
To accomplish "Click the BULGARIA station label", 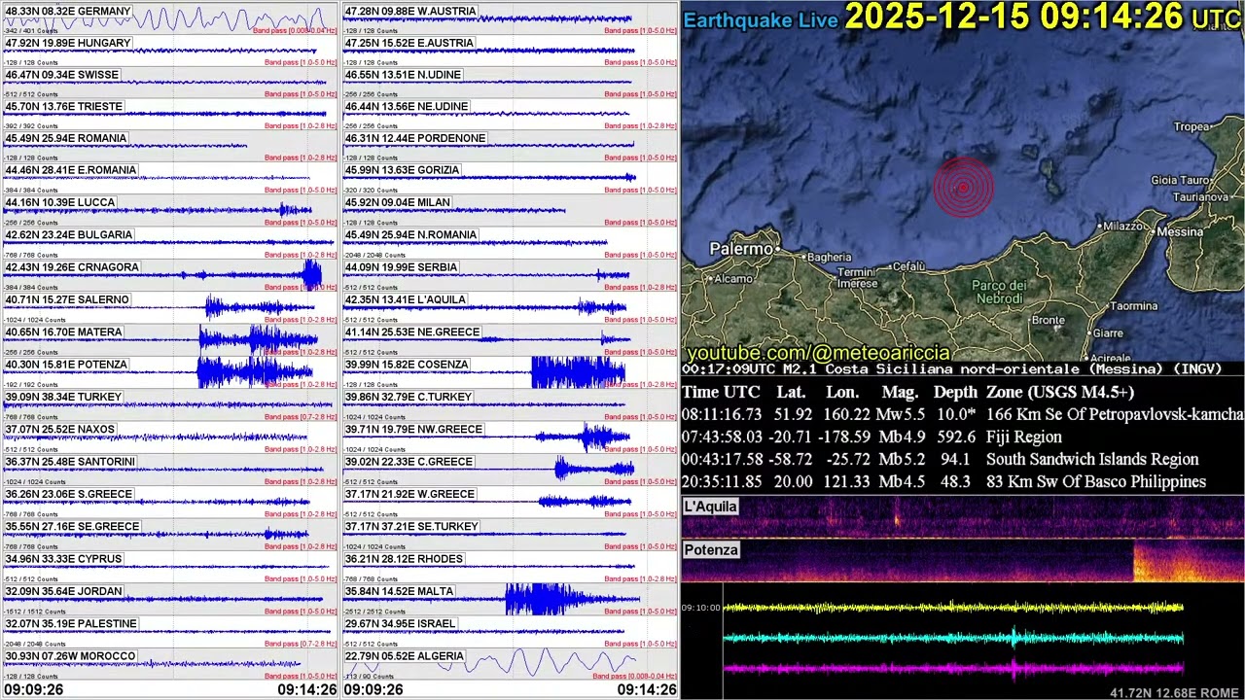I will [x=69, y=235].
